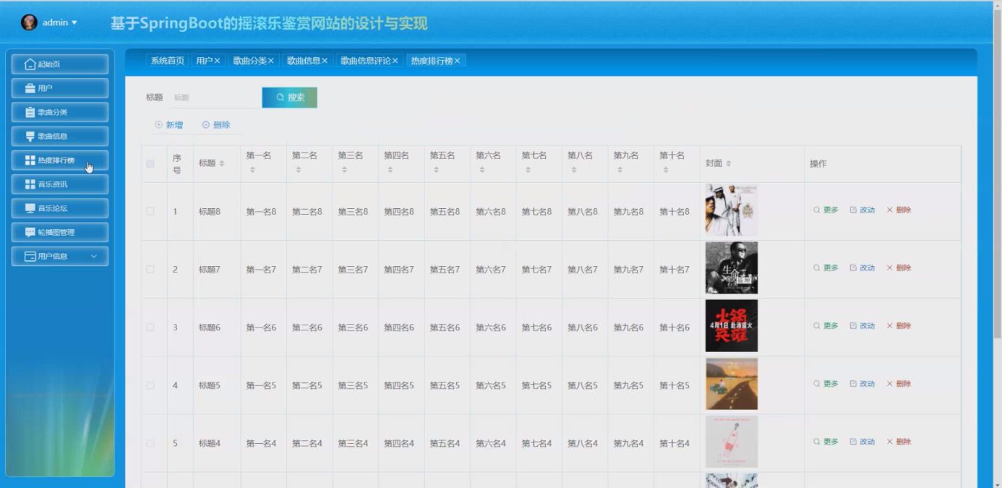
Task: Click 改动 in the 标题6 row
Action: pos(862,326)
